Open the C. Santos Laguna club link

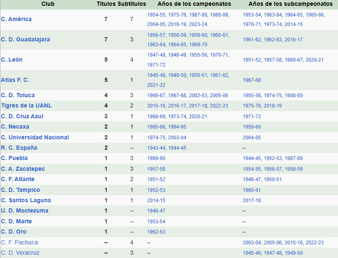(26, 200)
